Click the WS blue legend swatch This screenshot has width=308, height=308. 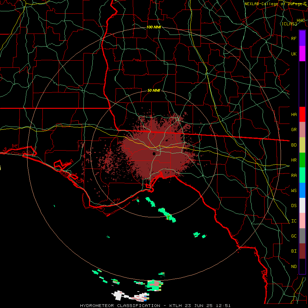(x=302, y=190)
